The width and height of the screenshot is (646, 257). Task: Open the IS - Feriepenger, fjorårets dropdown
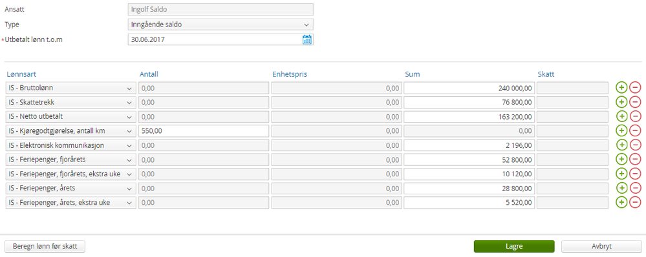point(71,159)
